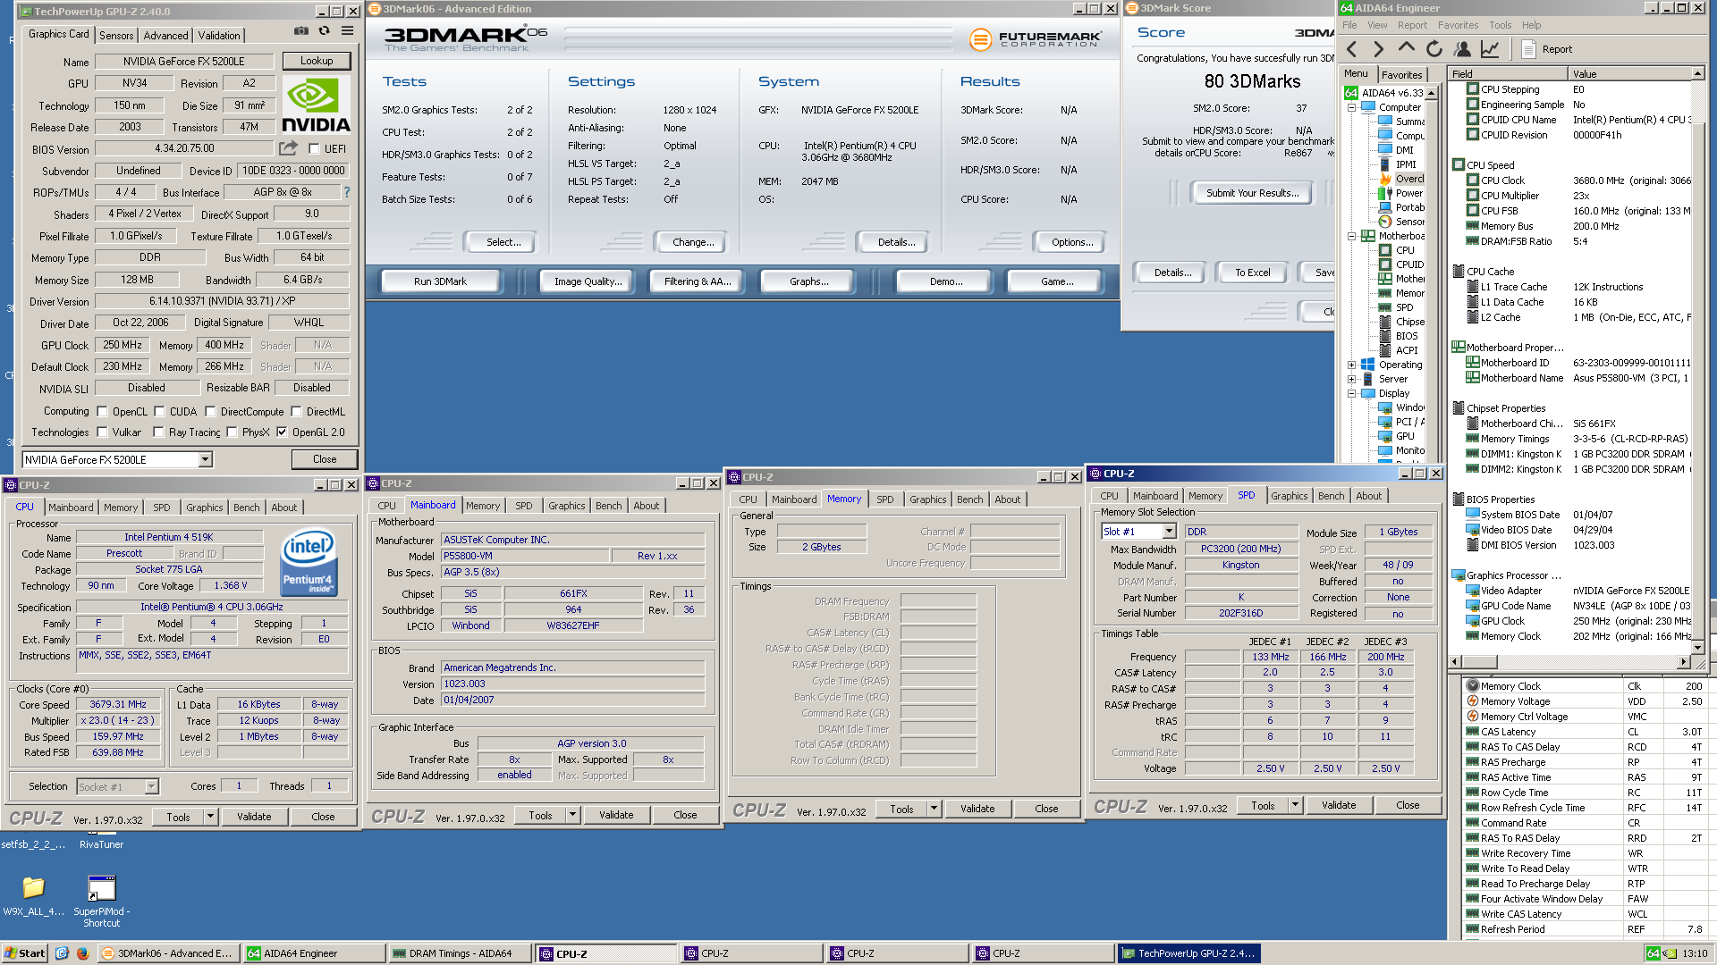The image size is (1717, 965).
Task: Toggle the UEFI checkbox in GPU-Z
Action: coord(314,149)
